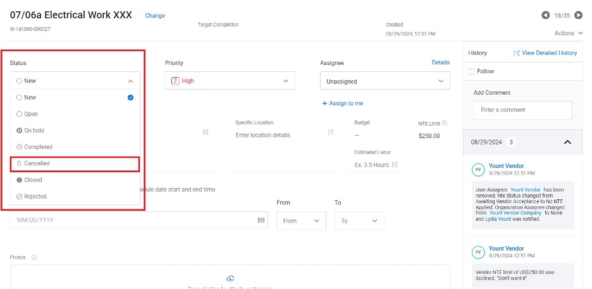Click the calendar icon in date field
Viewport: 592px width, 289px height.
[x=261, y=220]
